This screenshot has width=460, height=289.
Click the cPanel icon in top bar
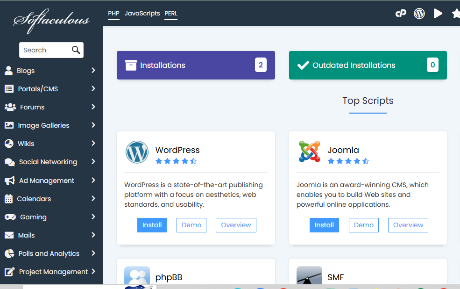tap(401, 14)
